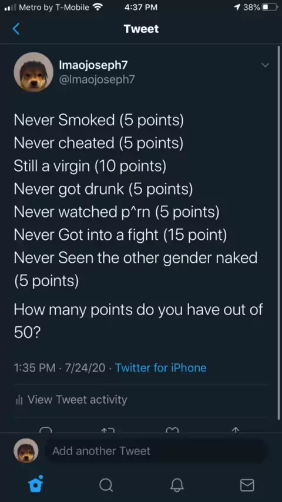
Task: Select the lmaojoseph7 display name
Action: 93,65
